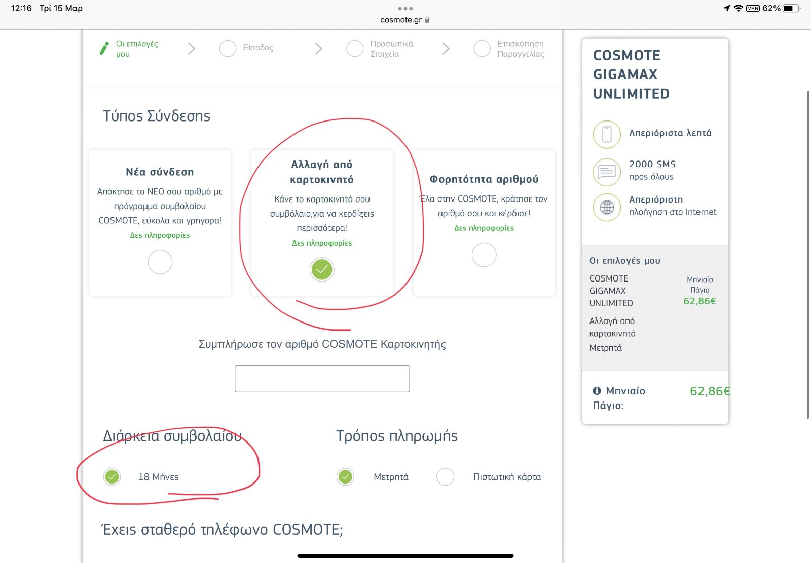Click the COSMOTE Καρτοκινητής number input field
811x563 pixels.
coord(322,379)
